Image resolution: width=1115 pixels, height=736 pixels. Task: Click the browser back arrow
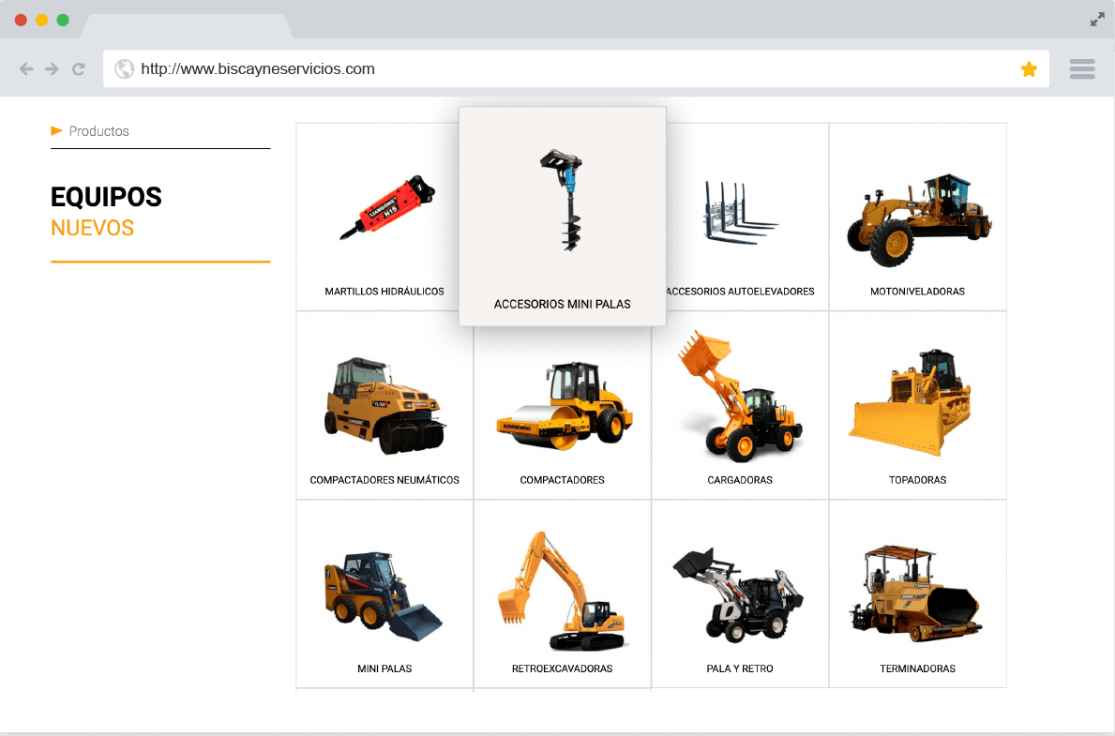pos(26,69)
